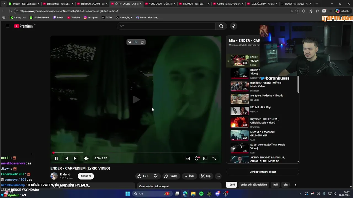The height and width of the screenshot is (198, 353).
Task: Open more actions three-dot menu
Action: coord(218,176)
